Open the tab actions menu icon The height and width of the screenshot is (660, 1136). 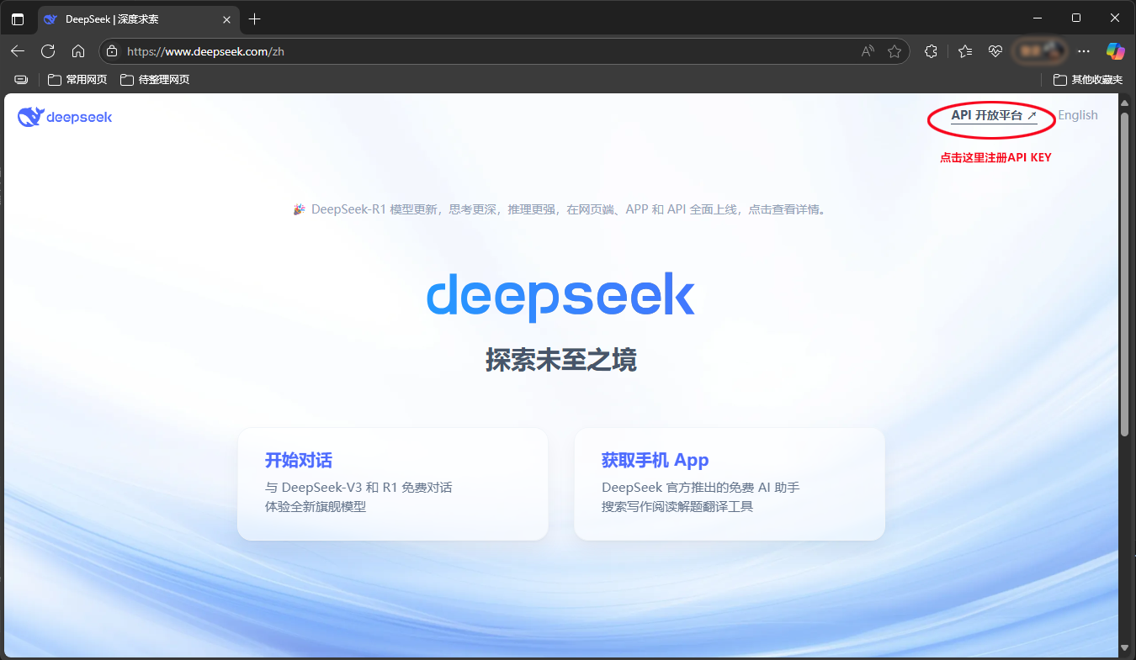coord(18,18)
